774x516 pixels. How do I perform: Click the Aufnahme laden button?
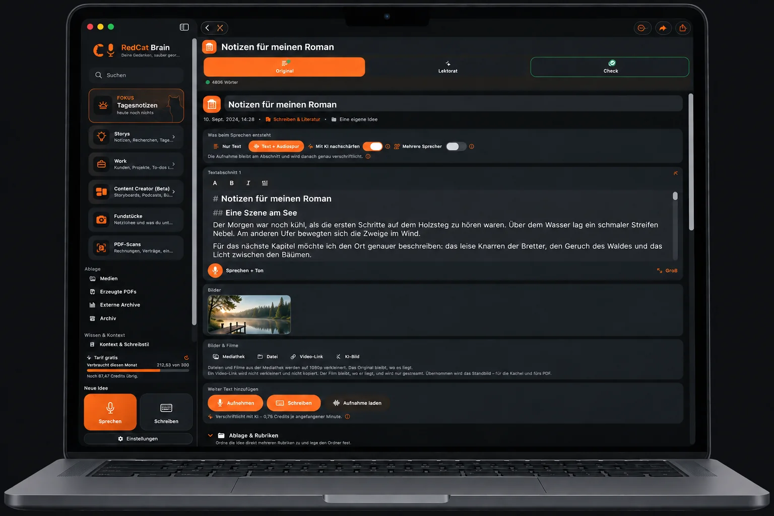pos(357,403)
